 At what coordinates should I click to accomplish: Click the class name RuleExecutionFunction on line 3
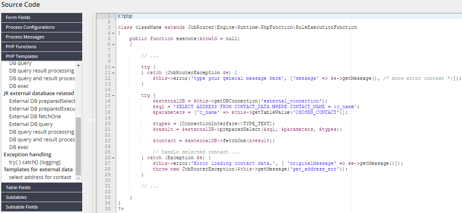tap(326, 27)
